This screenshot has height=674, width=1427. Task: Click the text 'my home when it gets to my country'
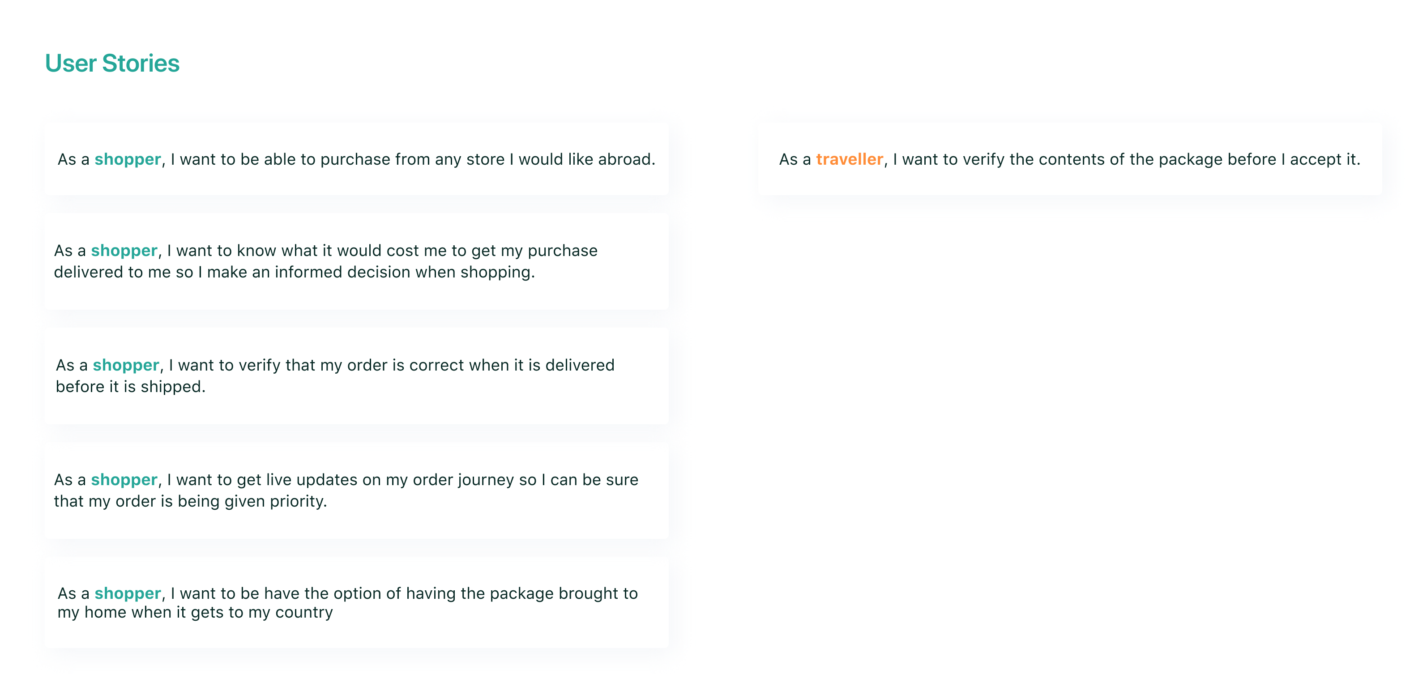[x=195, y=613]
